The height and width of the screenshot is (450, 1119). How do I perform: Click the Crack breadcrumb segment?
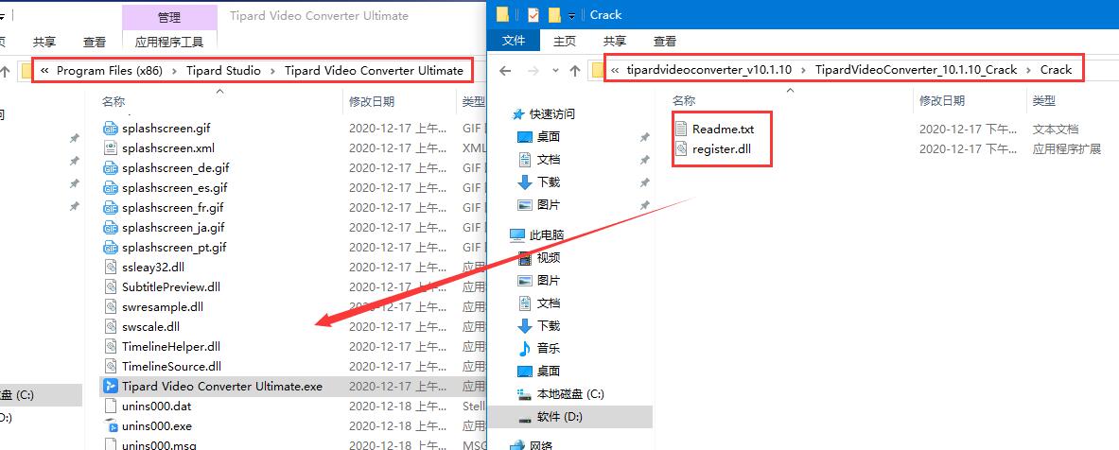[x=1057, y=70]
